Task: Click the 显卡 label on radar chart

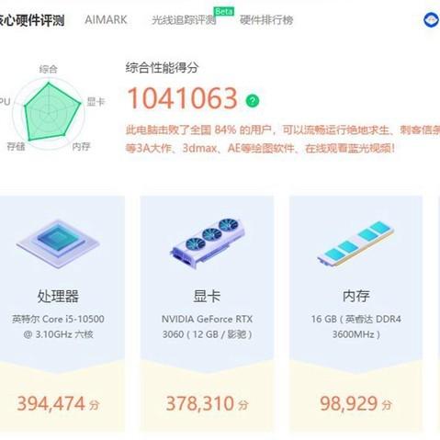Action: click(x=96, y=102)
